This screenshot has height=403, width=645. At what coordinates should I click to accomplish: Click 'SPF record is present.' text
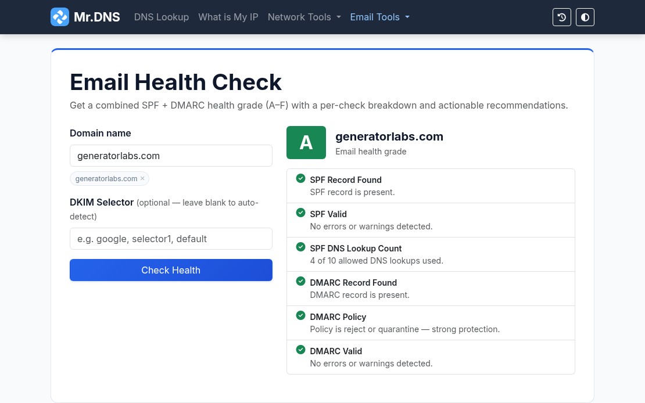point(352,192)
